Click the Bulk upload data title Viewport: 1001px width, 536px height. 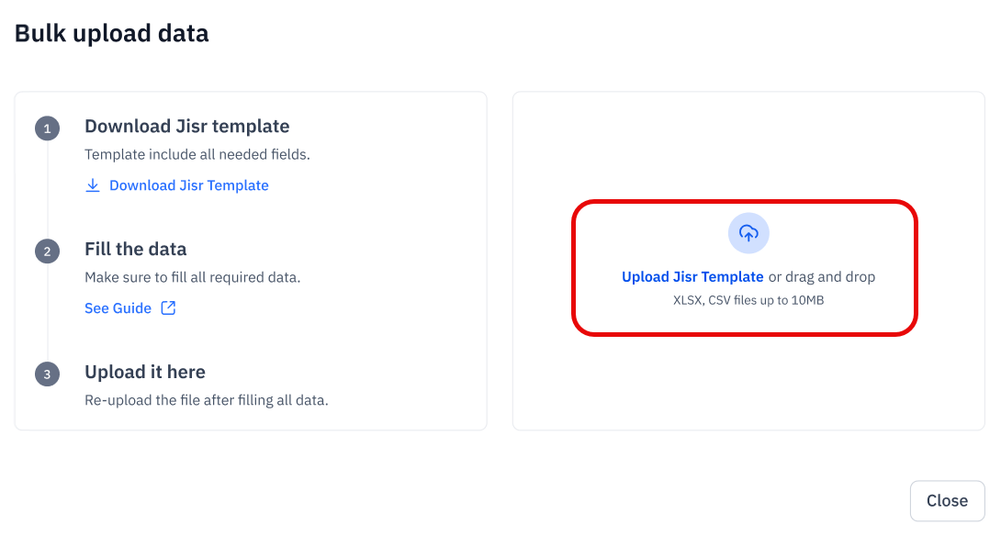tap(111, 33)
